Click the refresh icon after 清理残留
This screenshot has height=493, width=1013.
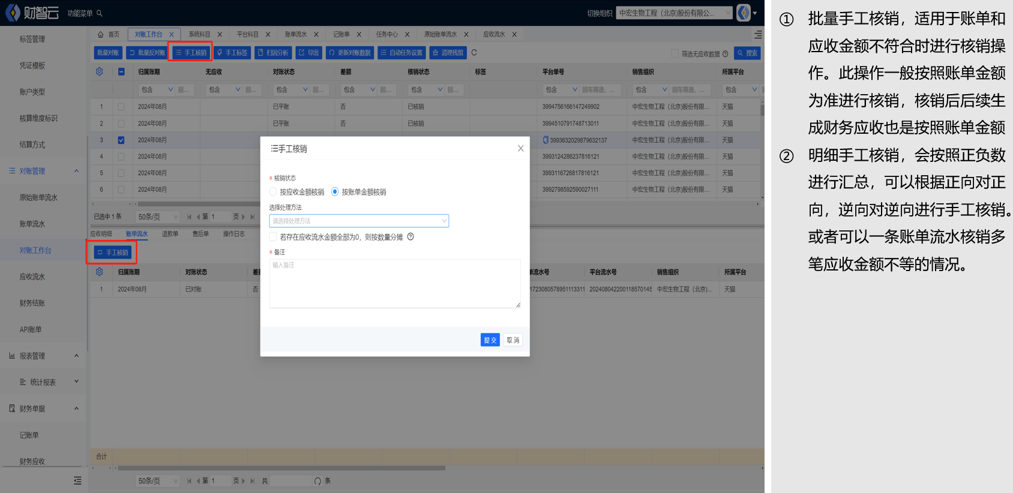click(x=474, y=53)
